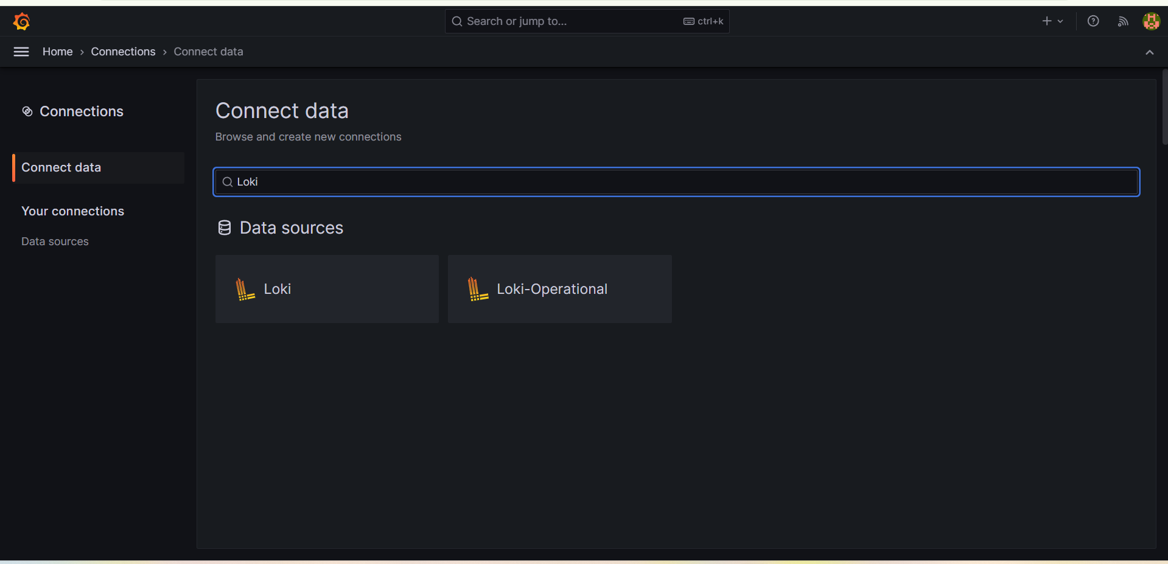
Task: Select Connect data in the sidebar
Action: 99,167
